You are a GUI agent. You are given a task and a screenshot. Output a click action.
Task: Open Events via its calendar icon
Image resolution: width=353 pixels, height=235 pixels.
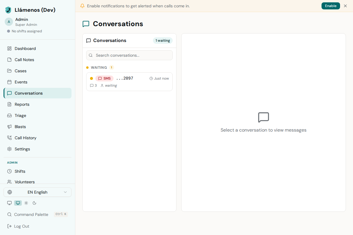click(9, 82)
